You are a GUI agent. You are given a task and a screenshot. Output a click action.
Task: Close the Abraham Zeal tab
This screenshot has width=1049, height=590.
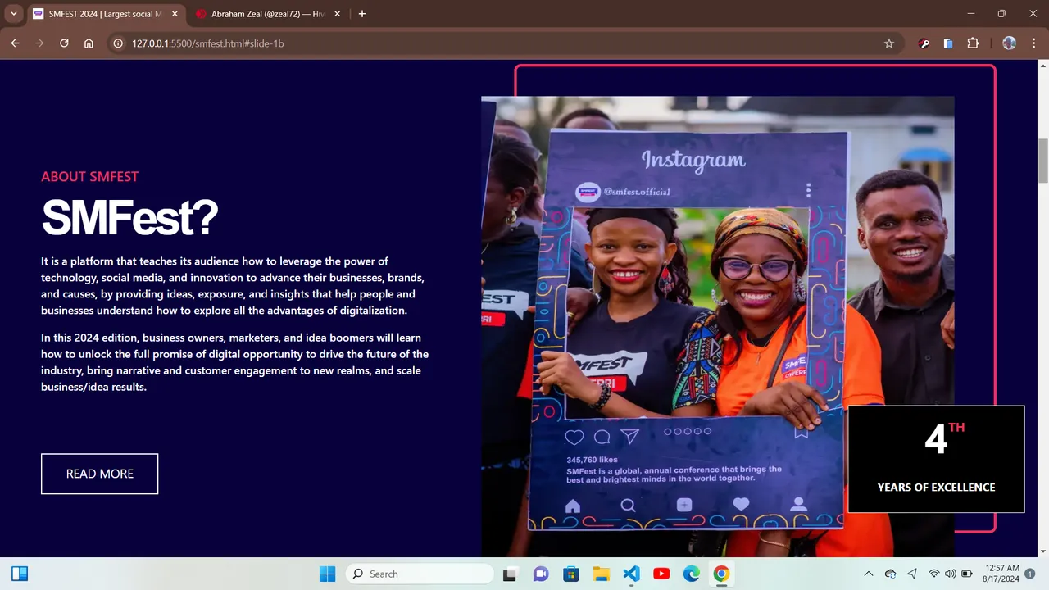(x=338, y=14)
